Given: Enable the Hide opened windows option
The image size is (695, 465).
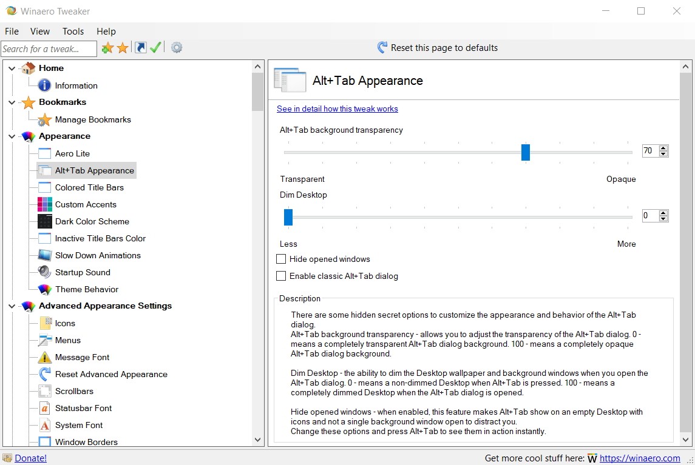Looking at the screenshot, I should click(x=281, y=259).
